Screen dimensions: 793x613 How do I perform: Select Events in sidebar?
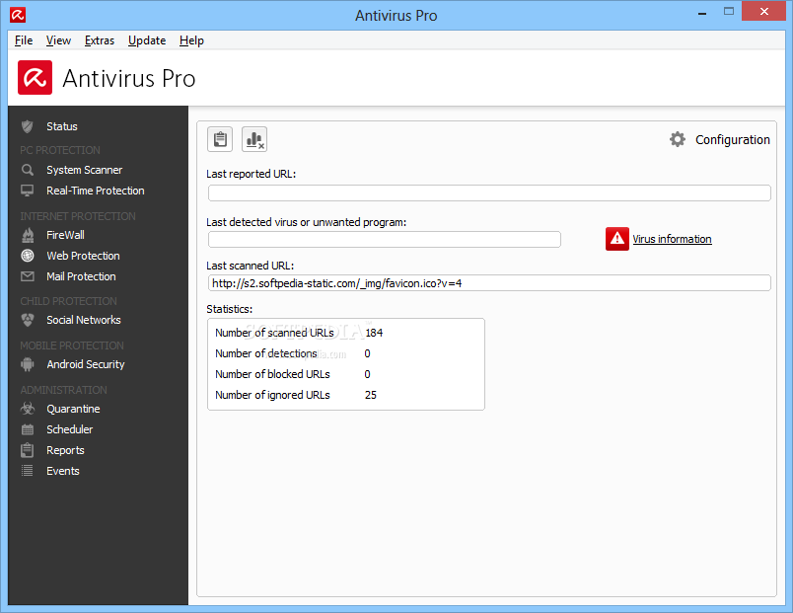tap(63, 471)
